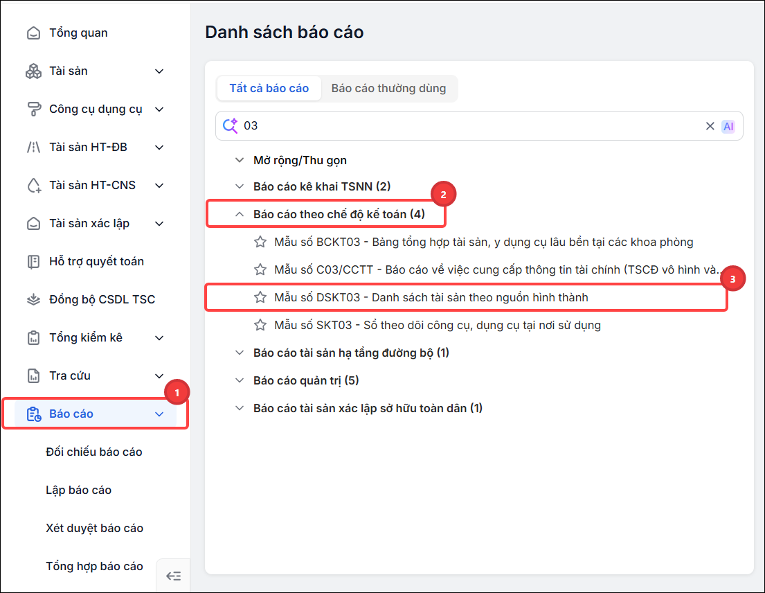Select the Đồng bộ CSDL TSC label
This screenshot has height=593, width=765.
click(x=102, y=300)
